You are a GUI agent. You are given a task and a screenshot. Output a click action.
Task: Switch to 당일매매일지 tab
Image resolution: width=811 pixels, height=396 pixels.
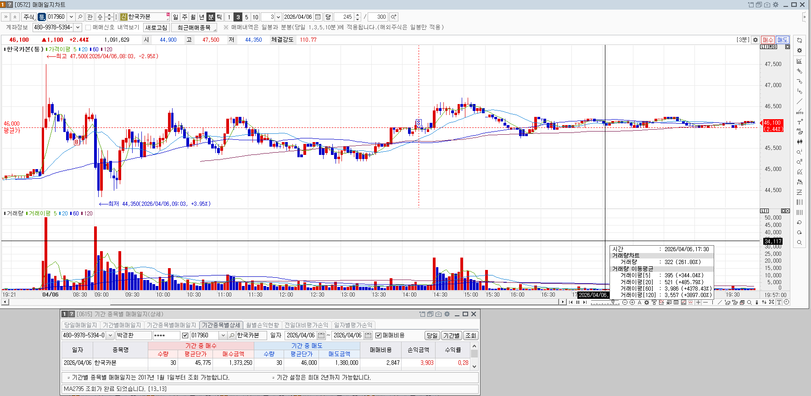80,325
